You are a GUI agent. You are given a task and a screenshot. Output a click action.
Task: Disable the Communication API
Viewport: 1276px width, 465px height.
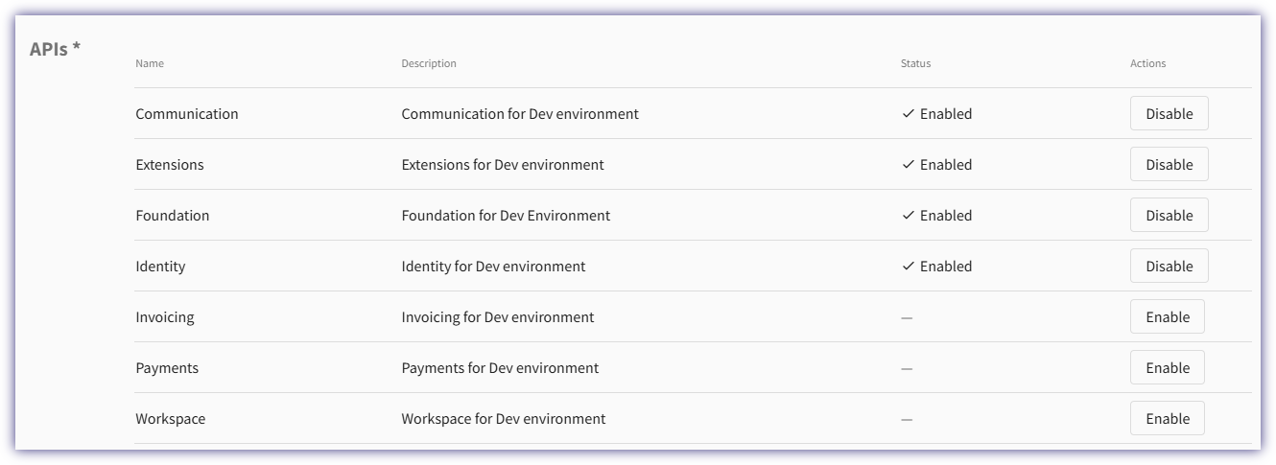1169,113
